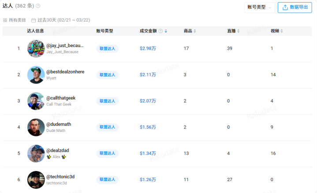The width and height of the screenshot is (317, 193).
Task: Sort by 商品 column arrows
Action: [195, 31]
